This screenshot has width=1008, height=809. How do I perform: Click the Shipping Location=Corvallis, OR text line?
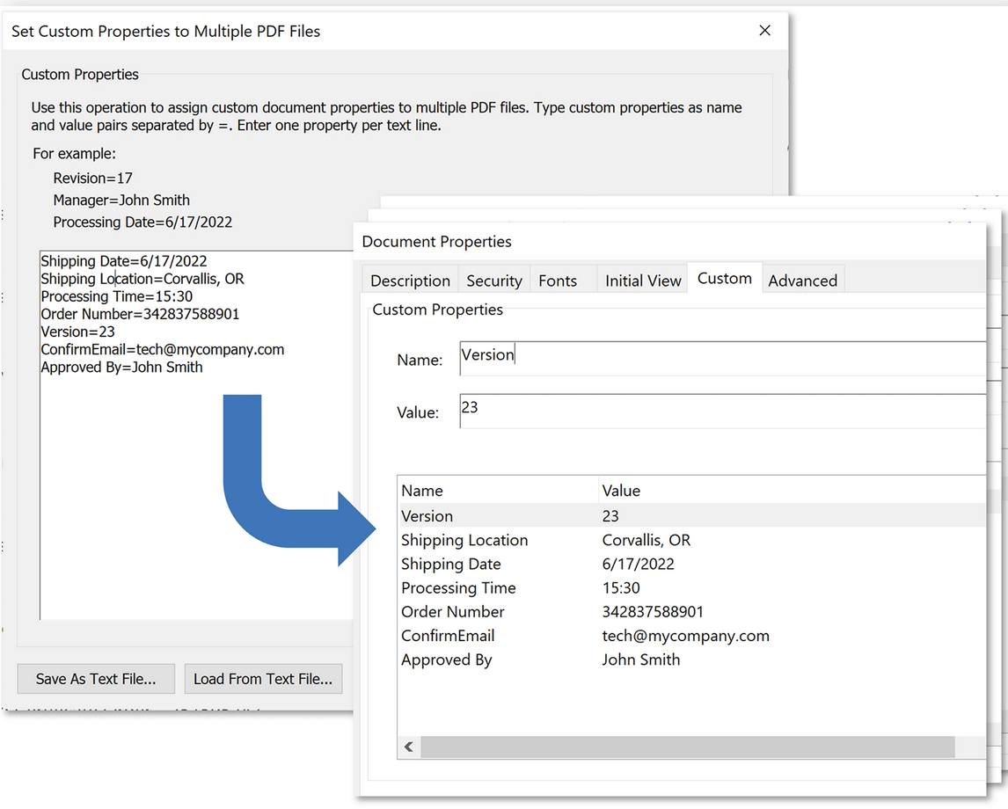[142, 278]
